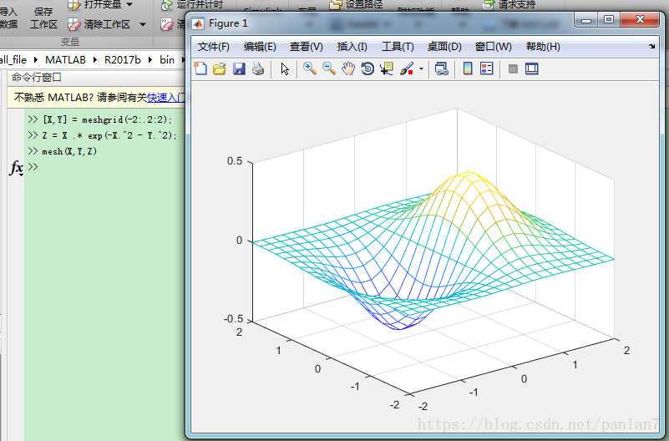Click the Open File folder icon
Screen dimensions: 669x441
220,69
